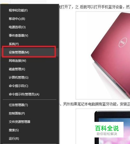
Task: Click the Dell logo on the laptop lid
Action: (x=123, y=42)
